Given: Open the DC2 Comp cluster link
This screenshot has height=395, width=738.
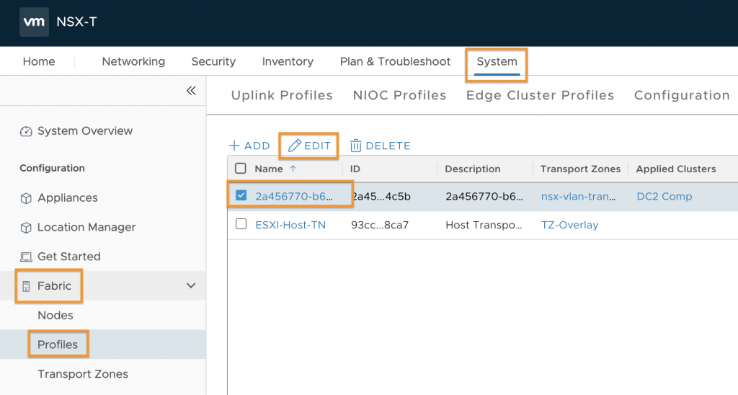Looking at the screenshot, I should point(664,196).
